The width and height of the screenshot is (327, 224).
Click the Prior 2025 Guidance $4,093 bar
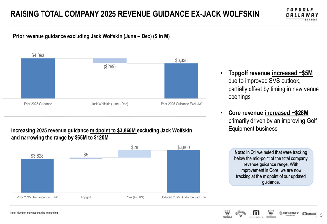[38, 78]
